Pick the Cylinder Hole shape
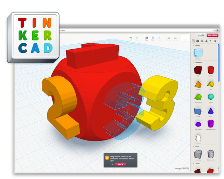The image size is (224, 179). pos(211,154)
